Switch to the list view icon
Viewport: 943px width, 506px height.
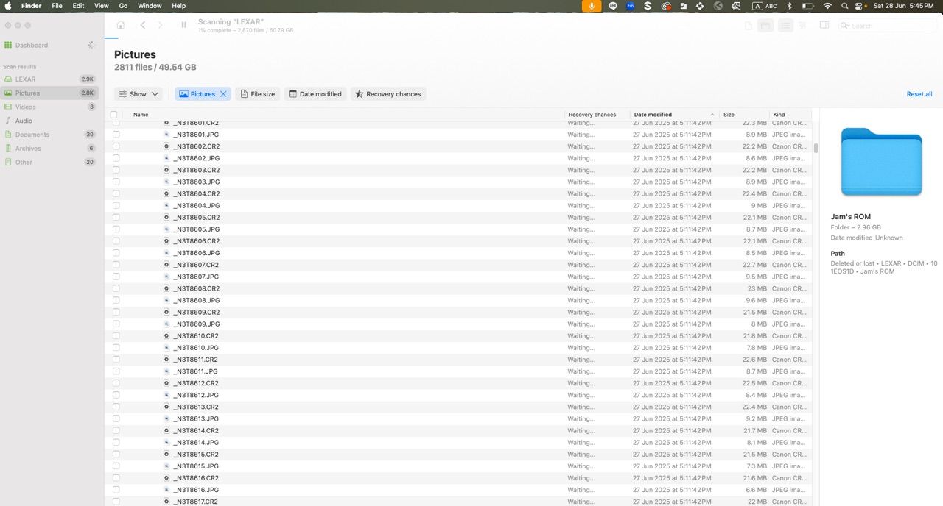pyautogui.click(x=785, y=26)
